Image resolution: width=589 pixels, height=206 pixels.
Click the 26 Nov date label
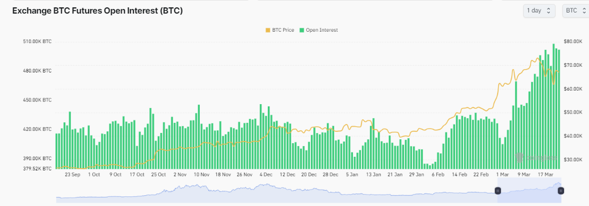click(245, 174)
